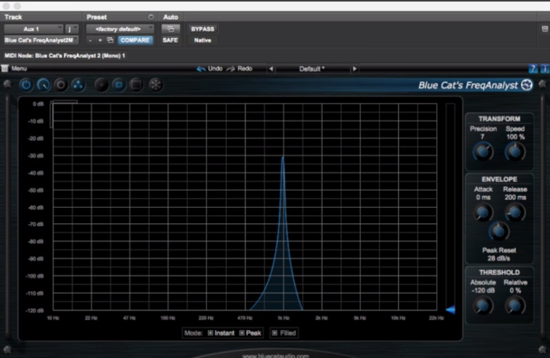This screenshot has height=358, width=550.
Task: Click the Default preset name field
Action: point(312,69)
